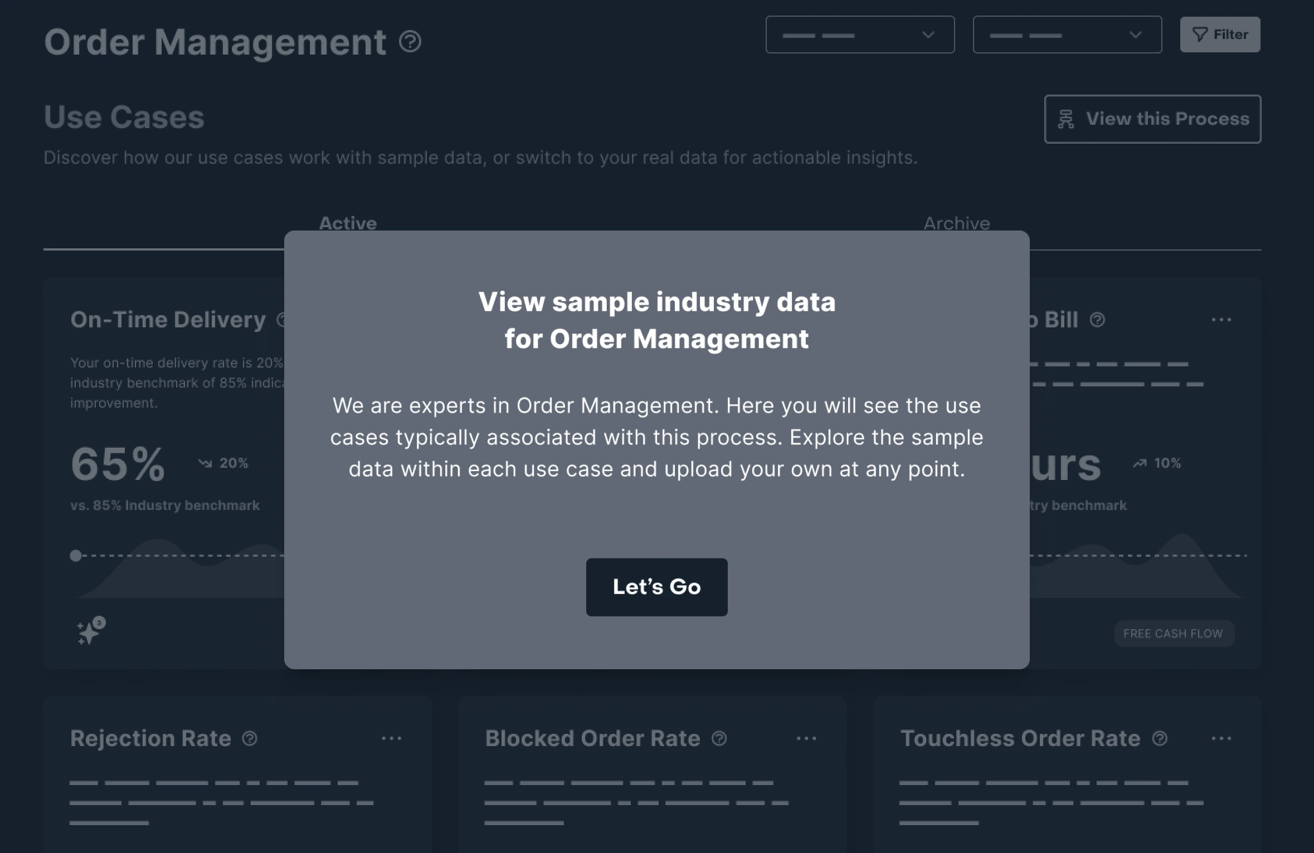This screenshot has height=853, width=1314.
Task: Click help icon next to Bill card title
Action: click(1097, 320)
